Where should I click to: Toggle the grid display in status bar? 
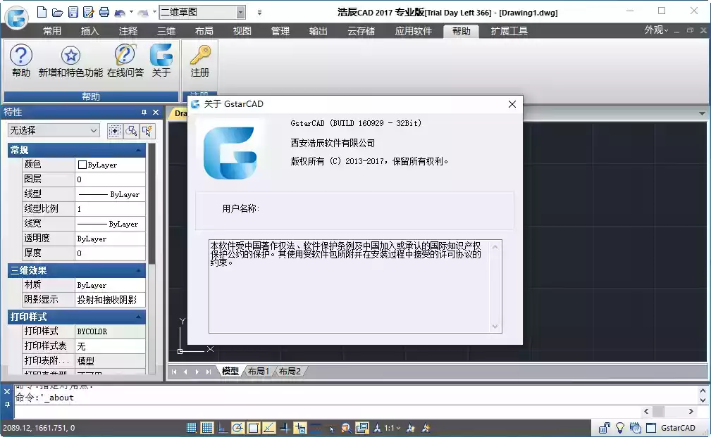point(207,427)
